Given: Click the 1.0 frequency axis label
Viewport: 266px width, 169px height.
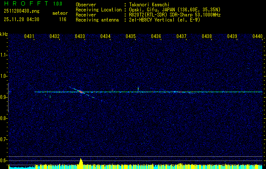Looking at the screenshot, I should coord(4,76).
